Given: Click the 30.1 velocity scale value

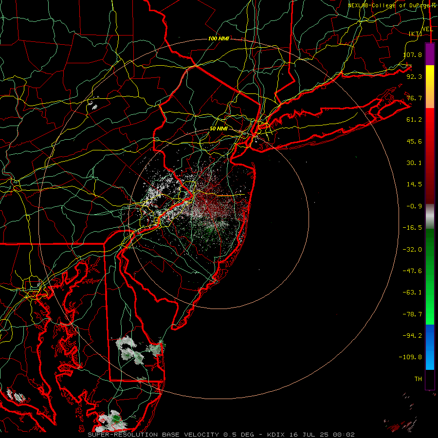Looking at the screenshot, I should (414, 163).
